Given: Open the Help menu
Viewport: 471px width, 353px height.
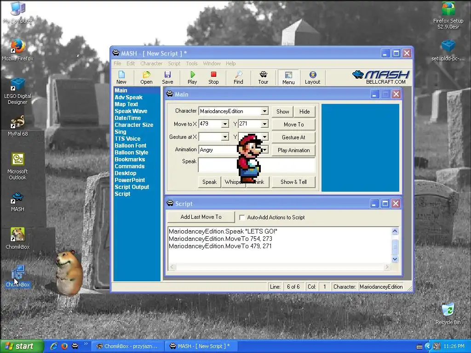Looking at the screenshot, I should click(231, 63).
